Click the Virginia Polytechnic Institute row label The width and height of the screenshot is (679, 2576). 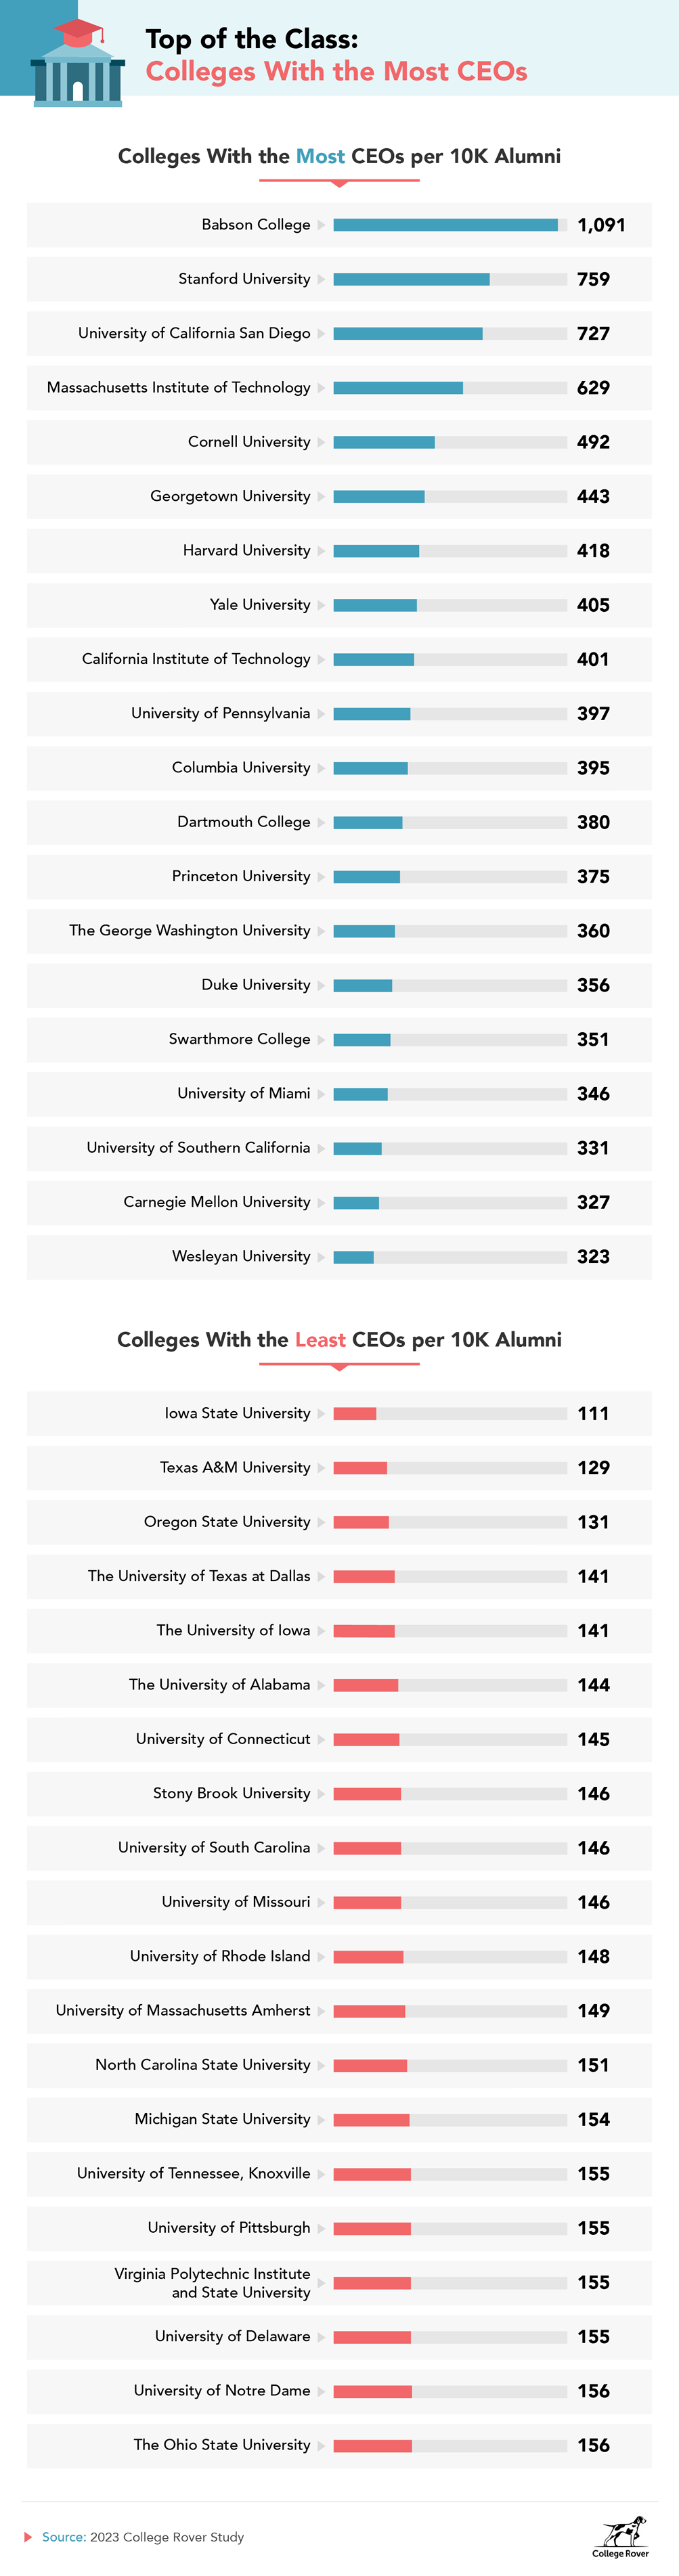click(x=212, y=2282)
